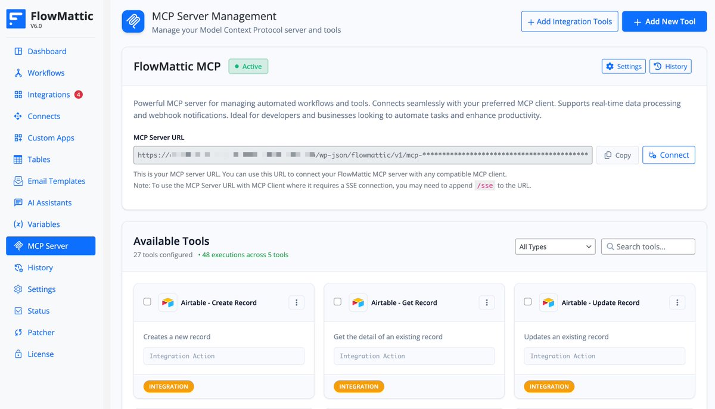Screen dimensions: 715x409
Task: Open Integrations in the sidebar
Action: (51, 95)
